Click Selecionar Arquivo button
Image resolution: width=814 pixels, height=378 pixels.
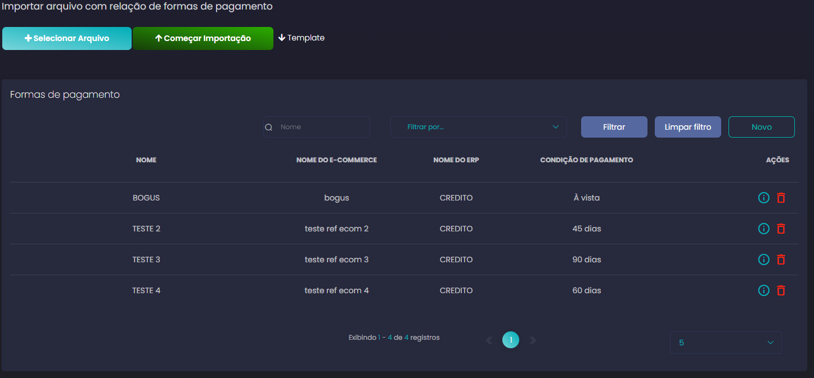point(67,38)
